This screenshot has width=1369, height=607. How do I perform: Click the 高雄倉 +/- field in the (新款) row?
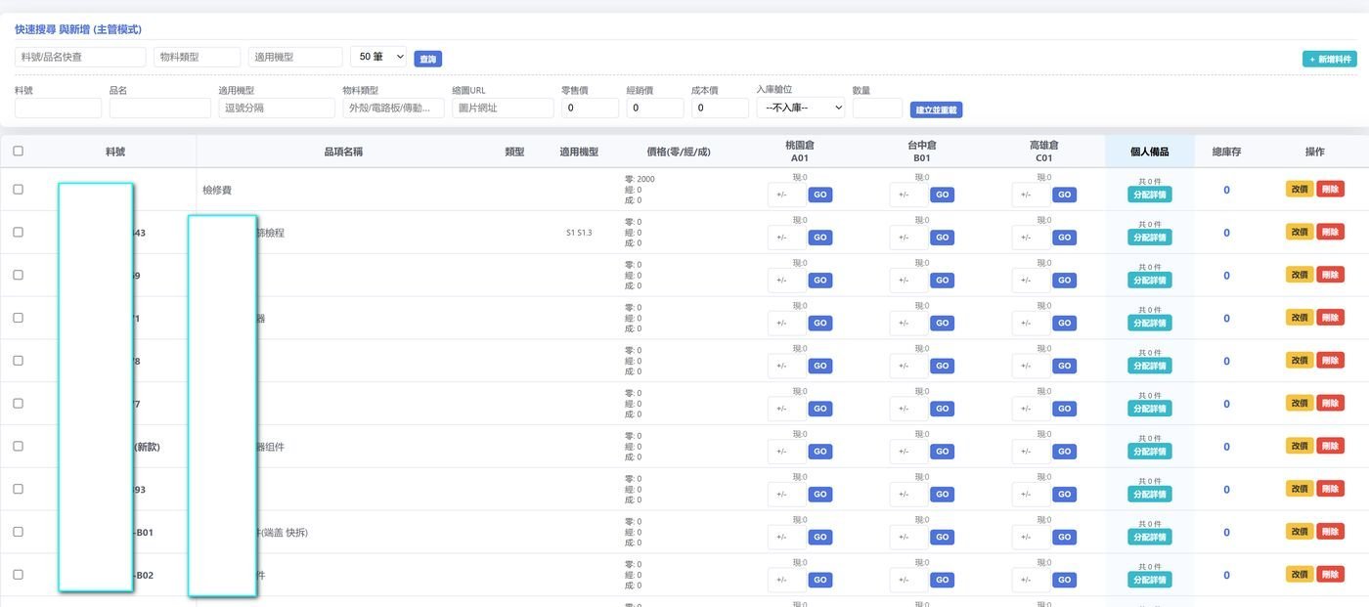(x=1031, y=452)
